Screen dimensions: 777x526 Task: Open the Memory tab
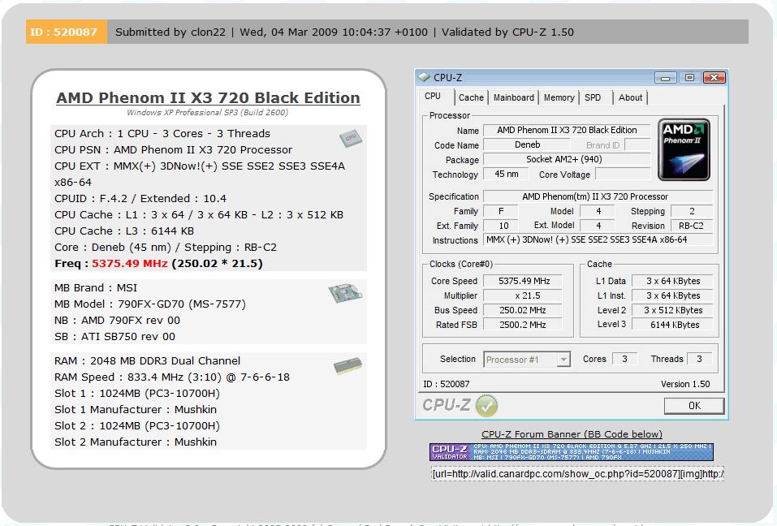point(559,97)
